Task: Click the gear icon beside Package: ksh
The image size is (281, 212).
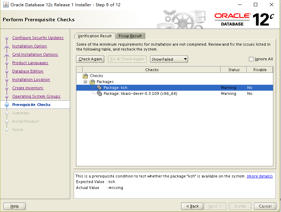Action: (x=99, y=88)
